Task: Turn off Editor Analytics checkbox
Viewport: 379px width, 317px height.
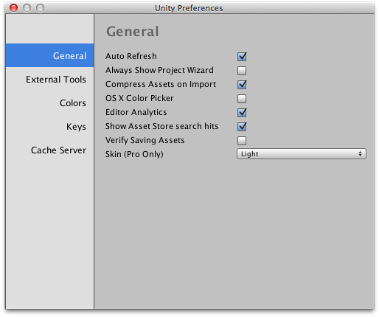Action: tap(242, 113)
